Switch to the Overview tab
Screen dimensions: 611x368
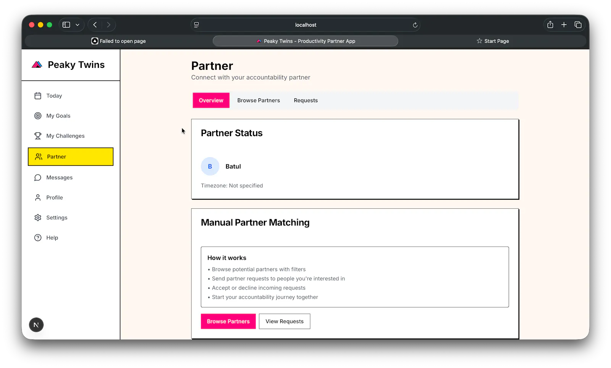(211, 100)
